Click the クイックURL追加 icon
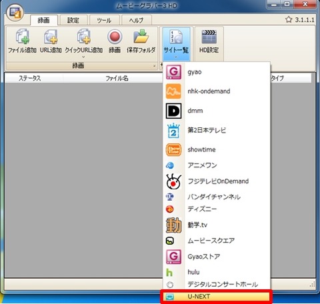Image resolution: width=320 pixels, height=304 pixels. pos(84,37)
